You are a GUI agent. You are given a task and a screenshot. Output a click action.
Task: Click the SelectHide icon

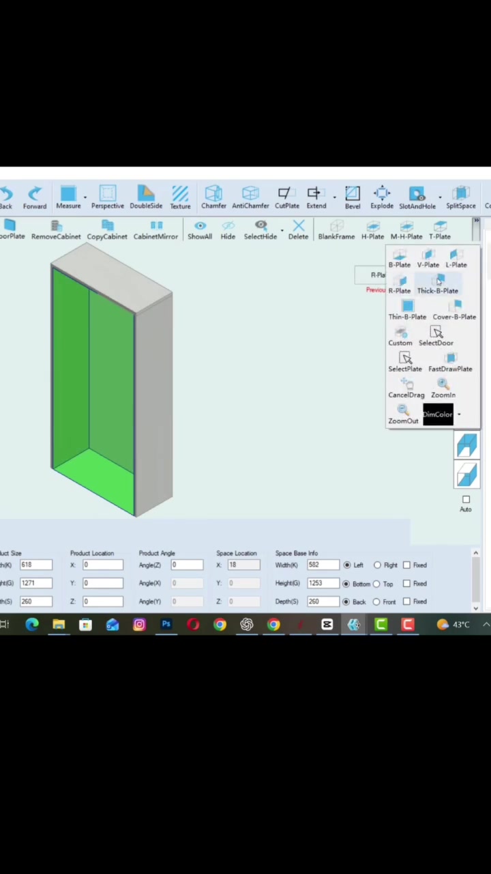[x=261, y=230]
